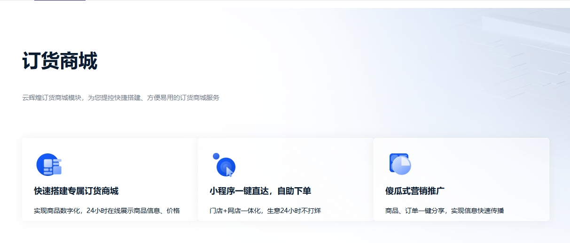This screenshot has width=570, height=243.
Task: Click the 订货商城 page title
Action: point(60,61)
